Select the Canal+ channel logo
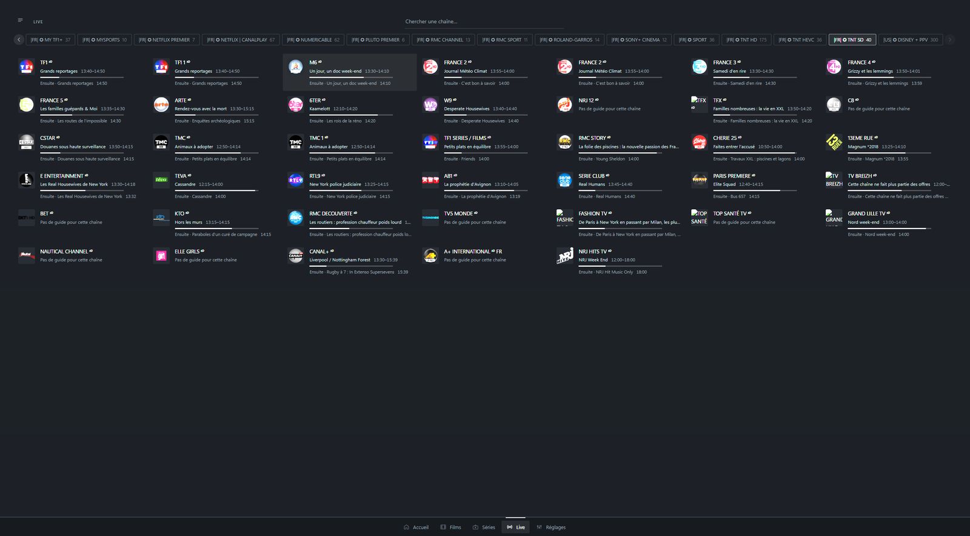Screen dimensions: 970x536 coord(296,256)
